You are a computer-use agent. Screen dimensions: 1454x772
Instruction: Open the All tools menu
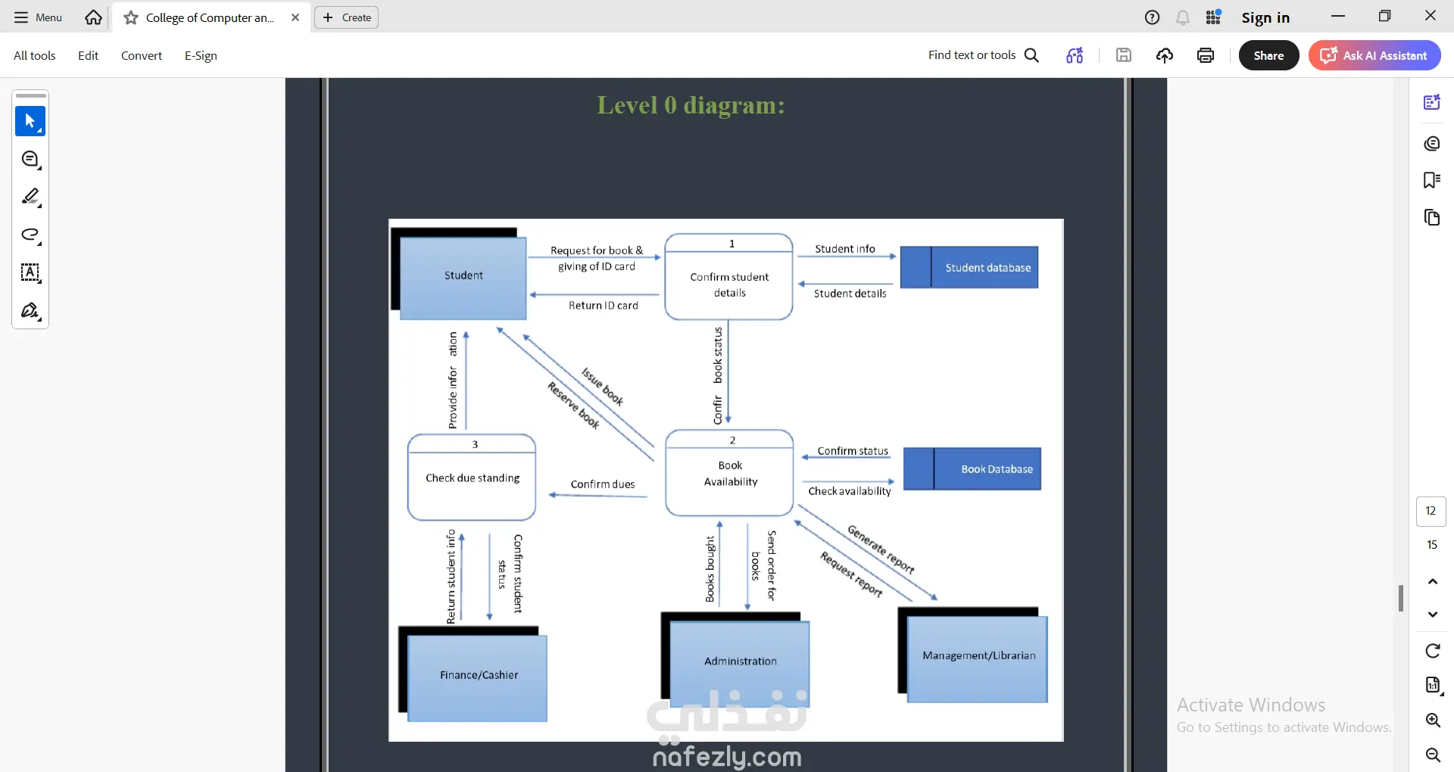tap(35, 55)
